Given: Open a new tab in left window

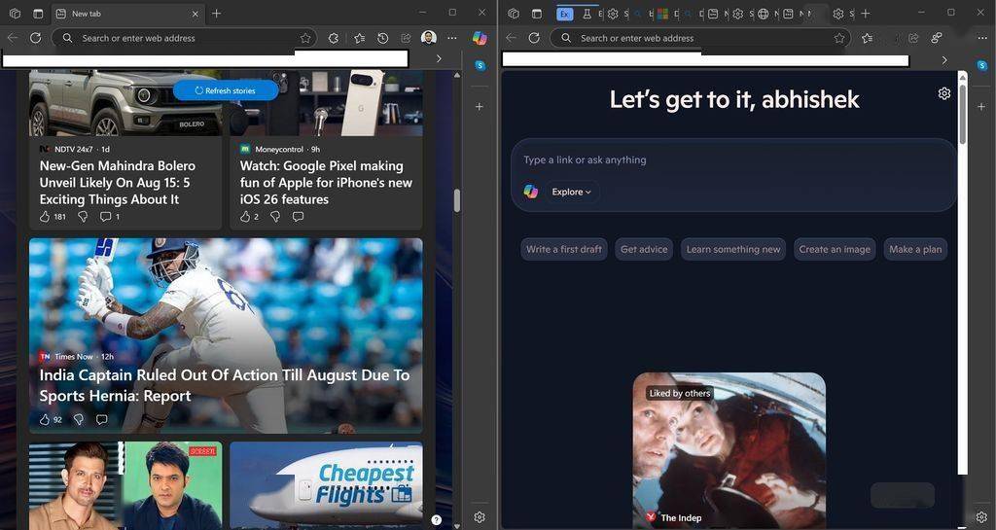Looking at the screenshot, I should click(217, 14).
